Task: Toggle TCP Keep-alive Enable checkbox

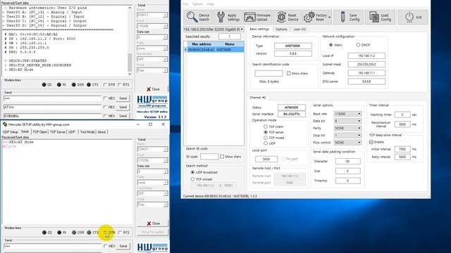Action: pyautogui.click(x=371, y=142)
